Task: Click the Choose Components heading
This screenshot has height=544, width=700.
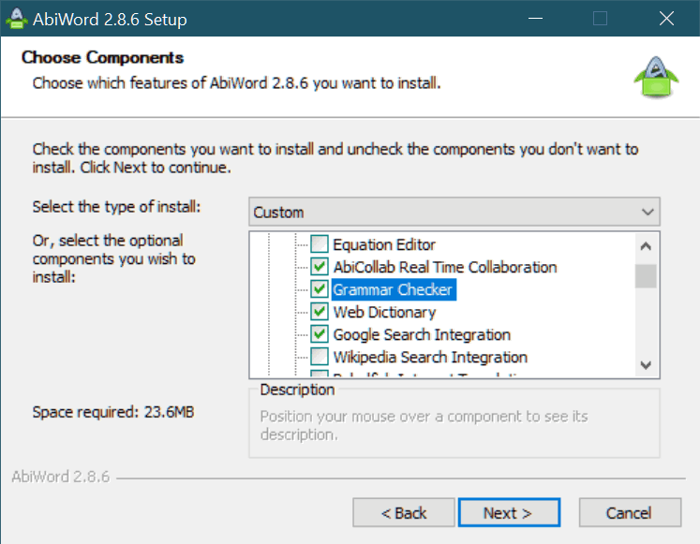Action: (x=103, y=57)
